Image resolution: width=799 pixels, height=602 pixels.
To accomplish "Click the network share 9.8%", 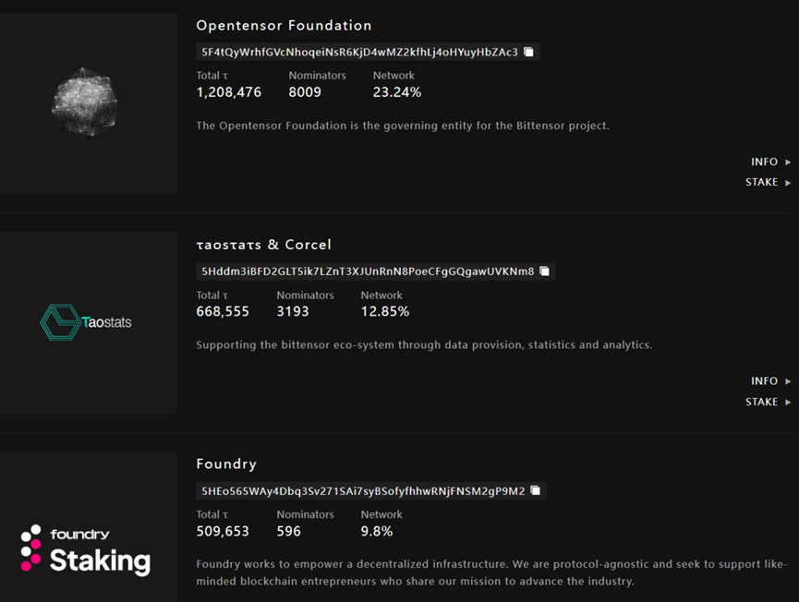I will point(377,531).
